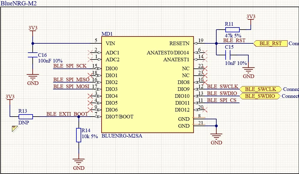
Task: Select the yellow MD1 component body
Action: tap(147, 85)
